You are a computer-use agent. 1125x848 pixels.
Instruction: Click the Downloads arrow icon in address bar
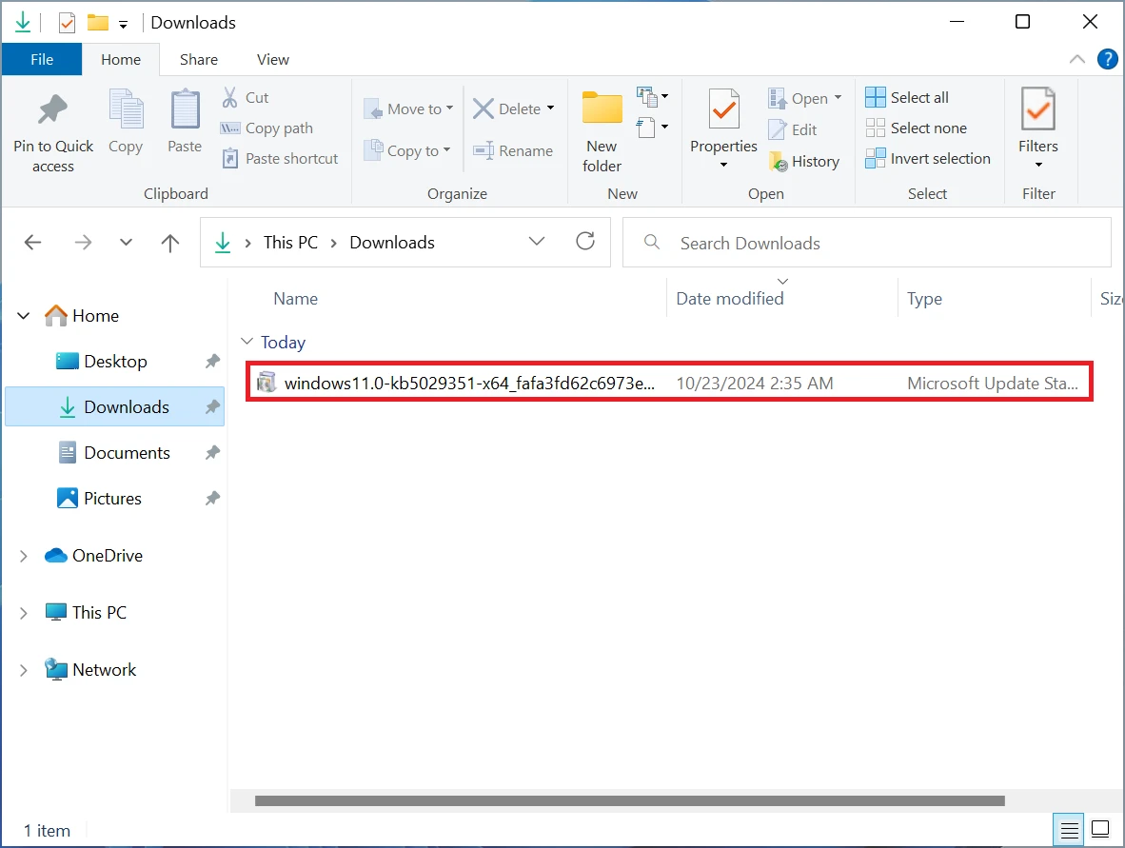coord(223,243)
